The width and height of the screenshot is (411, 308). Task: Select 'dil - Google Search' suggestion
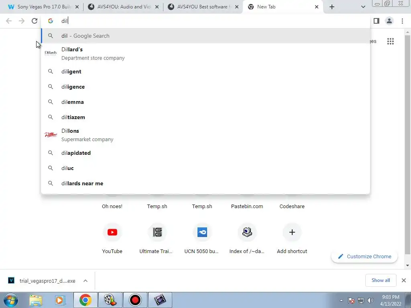205,36
